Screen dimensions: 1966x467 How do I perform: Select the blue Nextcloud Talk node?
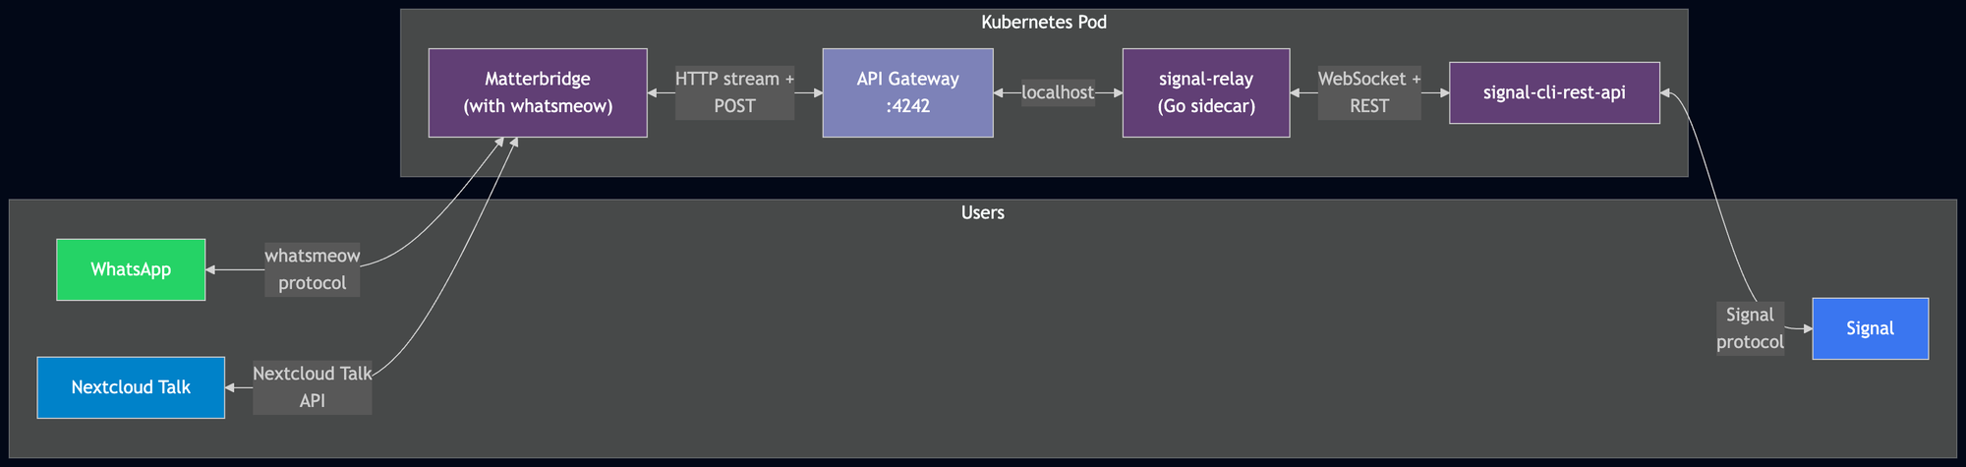pos(131,387)
